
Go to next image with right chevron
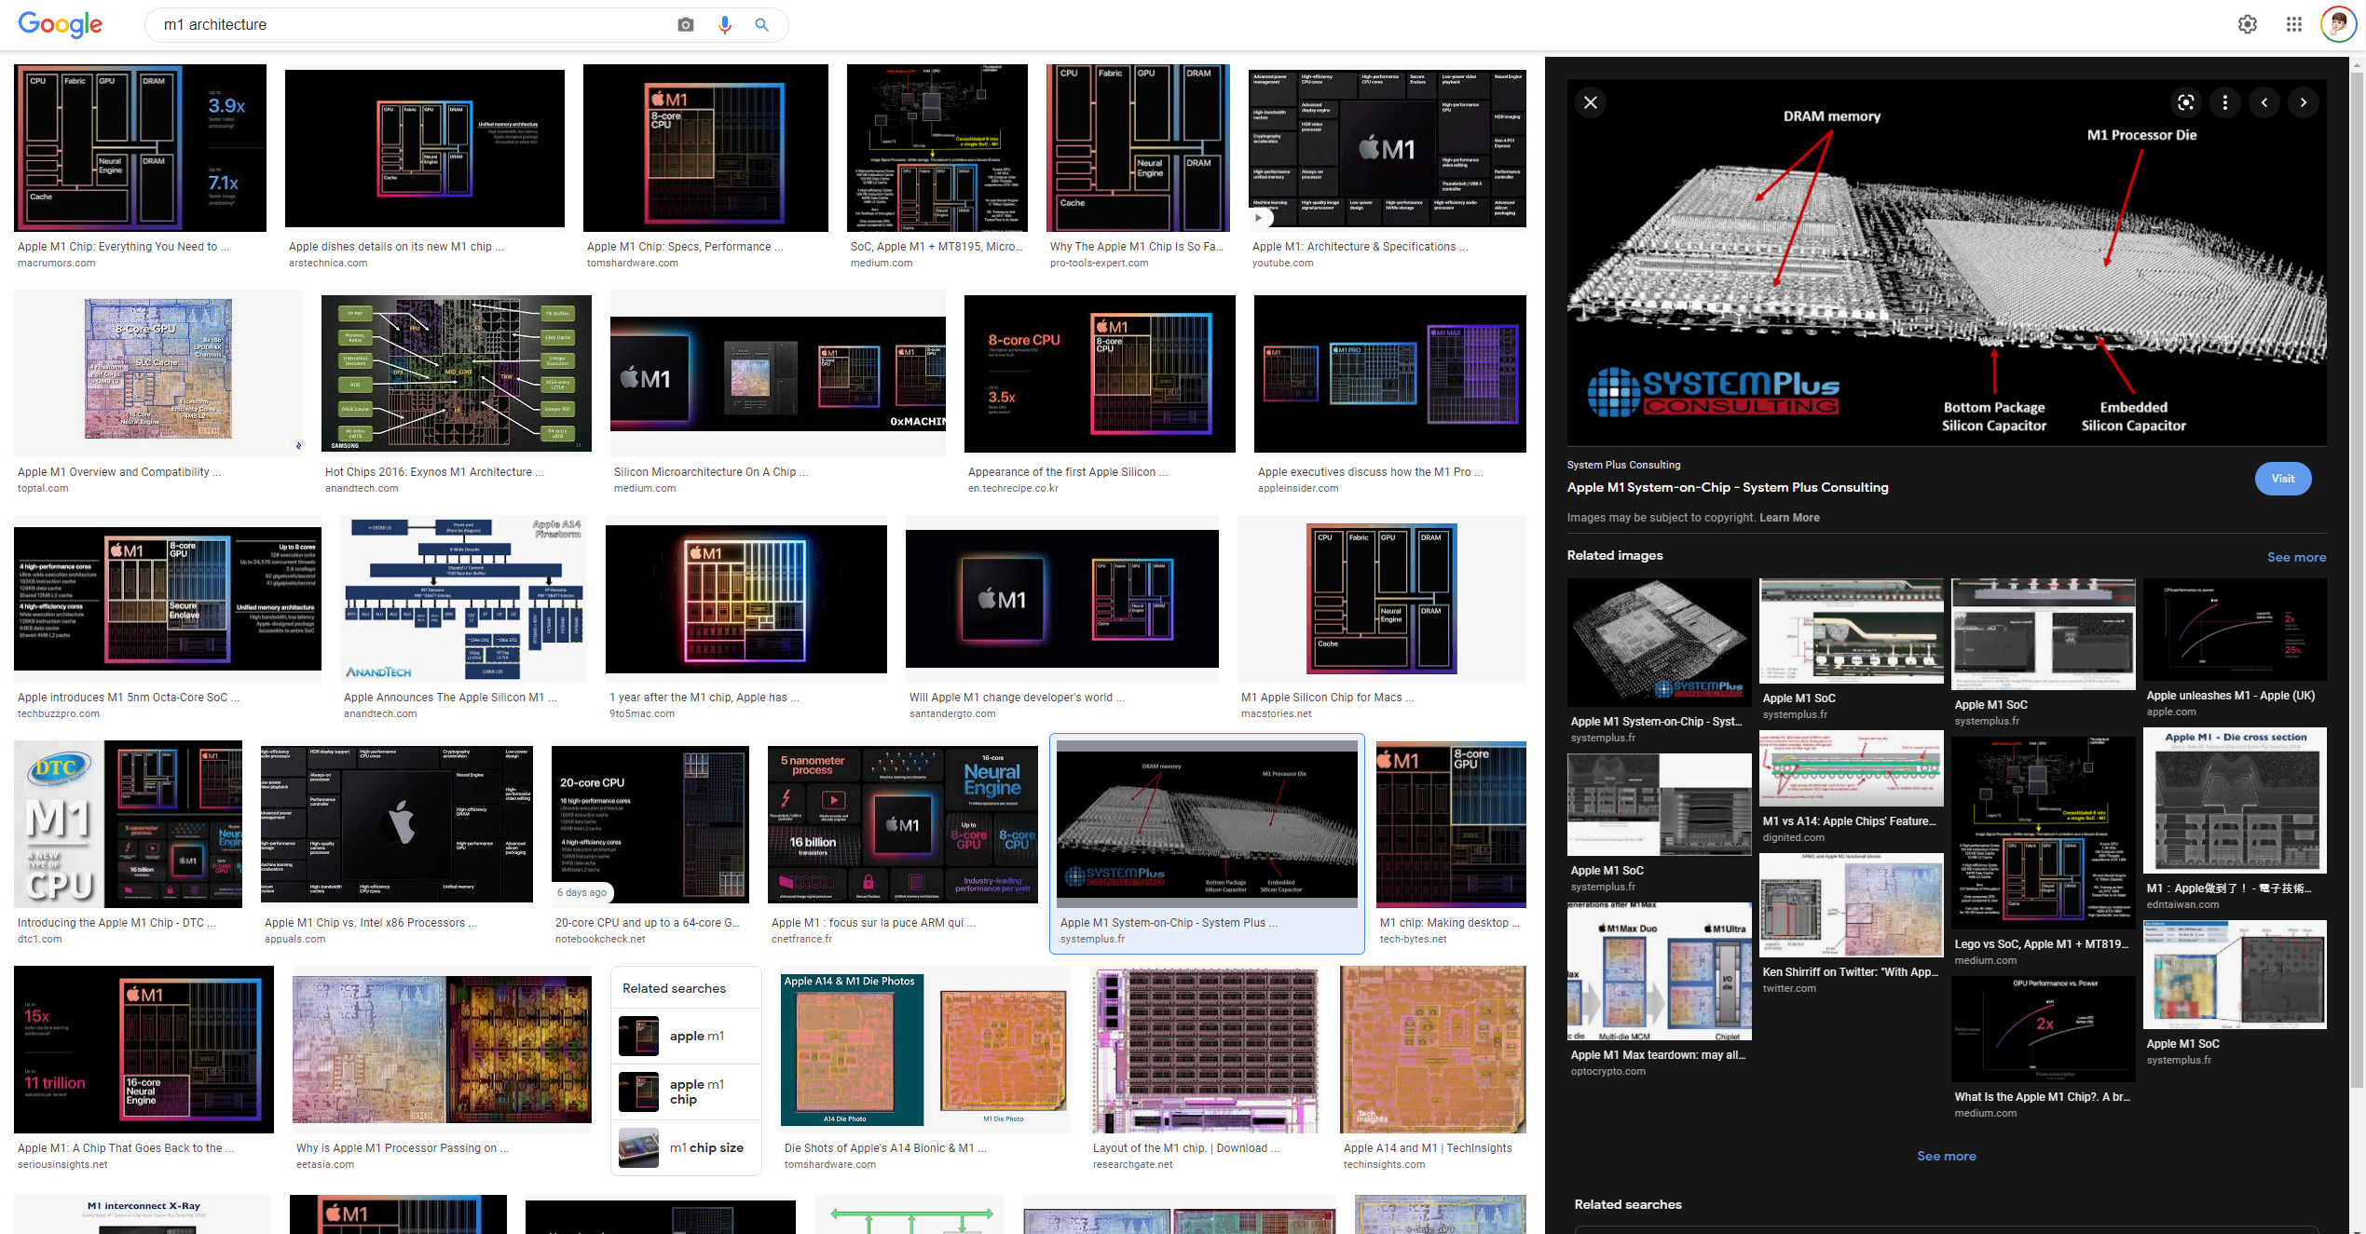coord(2304,102)
